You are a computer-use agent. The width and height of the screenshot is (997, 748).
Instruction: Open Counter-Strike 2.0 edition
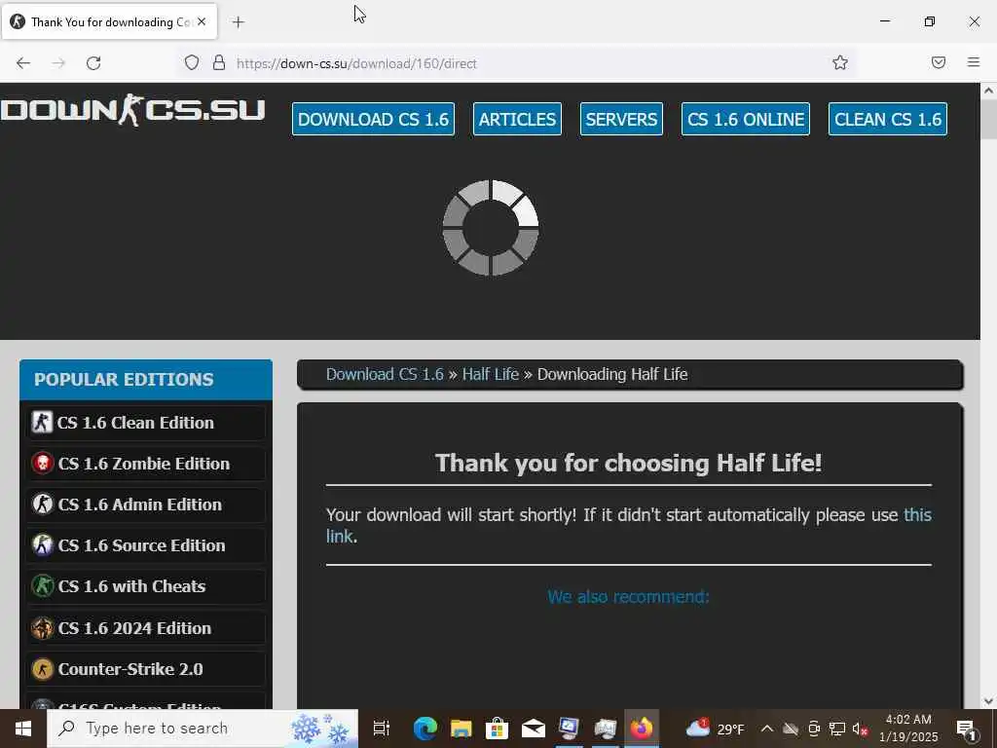146,669
